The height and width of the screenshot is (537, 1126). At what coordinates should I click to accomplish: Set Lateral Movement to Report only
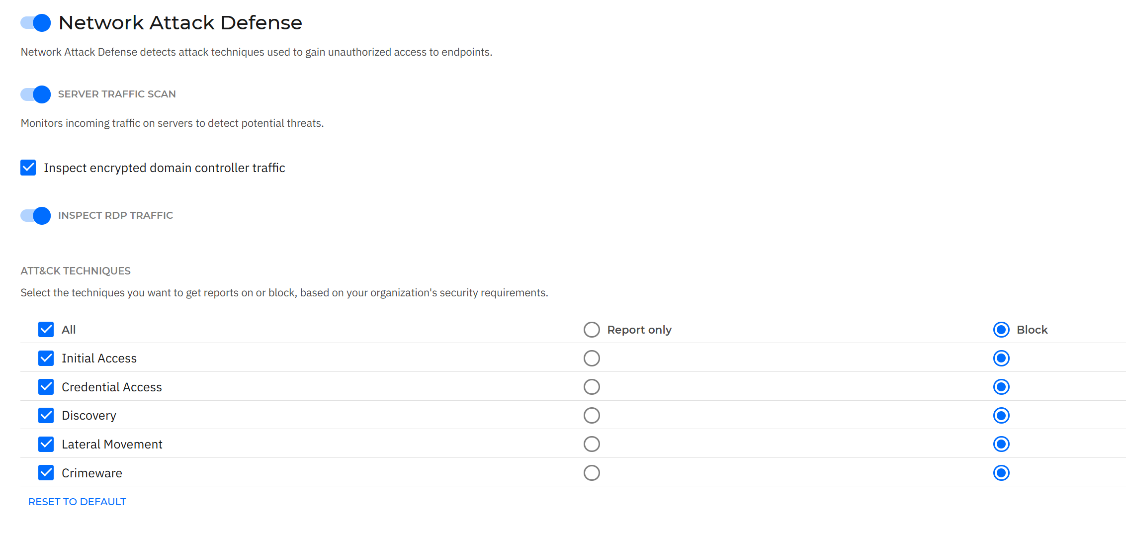pos(592,444)
